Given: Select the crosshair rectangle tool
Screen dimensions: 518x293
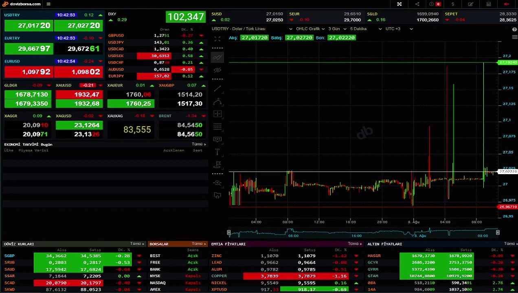Looking at the screenshot, I should click(x=217, y=114).
